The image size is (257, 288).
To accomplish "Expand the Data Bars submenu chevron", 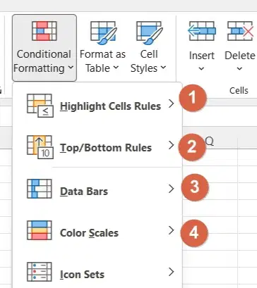I will (x=172, y=189).
